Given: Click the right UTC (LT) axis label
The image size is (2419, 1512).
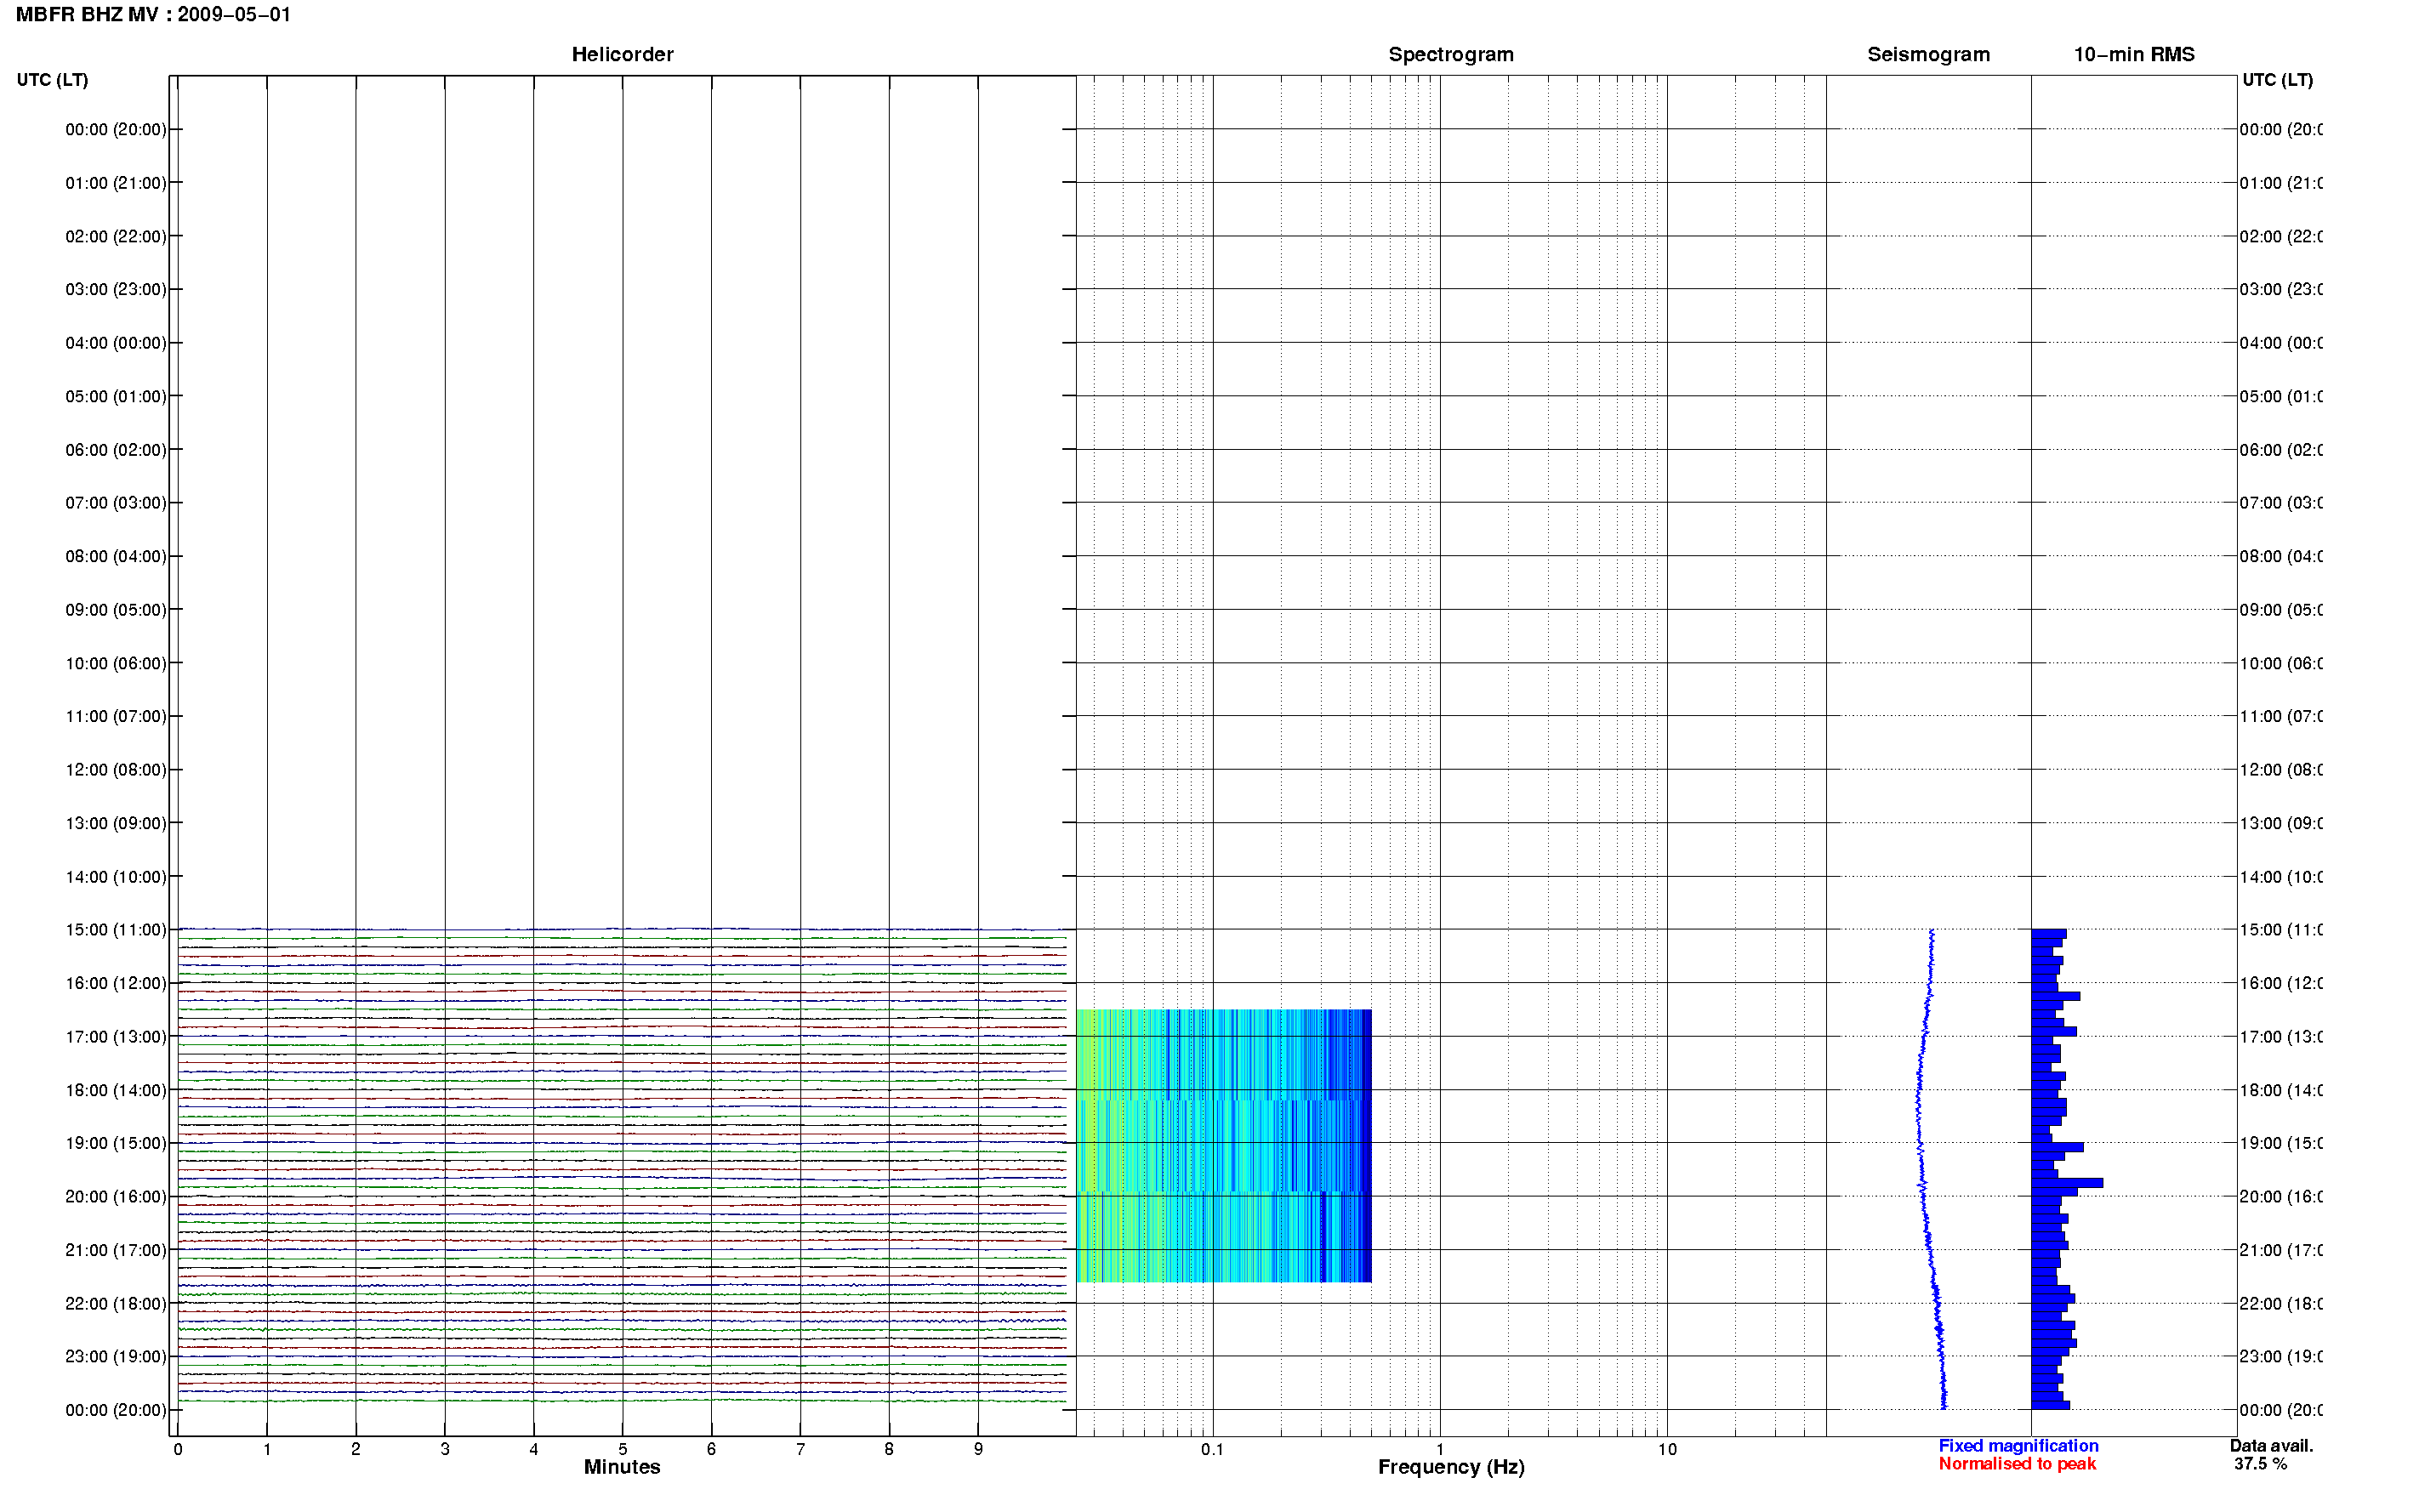Looking at the screenshot, I should [x=2277, y=79].
